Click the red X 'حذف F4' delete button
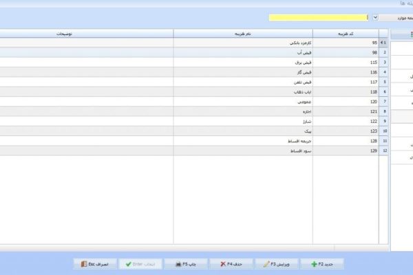413x275 pixels. (231, 264)
